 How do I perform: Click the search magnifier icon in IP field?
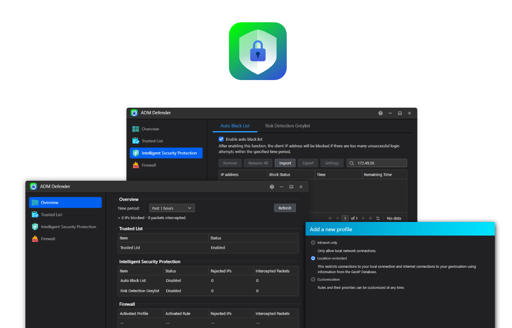pyautogui.click(x=352, y=163)
